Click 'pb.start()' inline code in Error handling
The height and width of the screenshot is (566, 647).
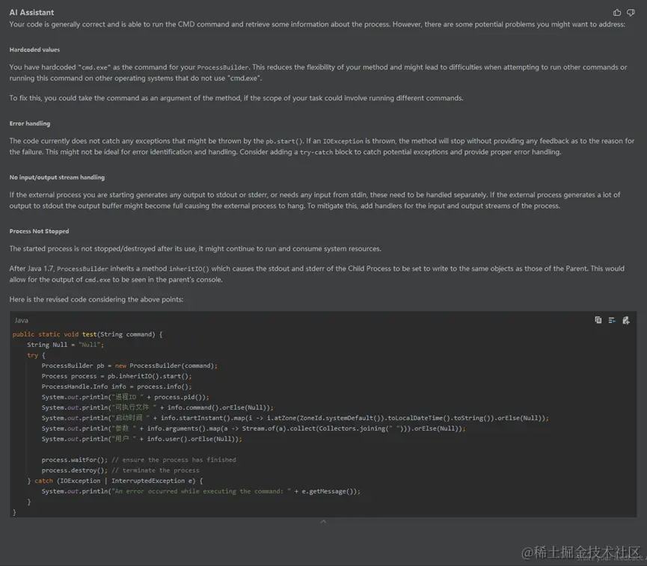(x=284, y=141)
